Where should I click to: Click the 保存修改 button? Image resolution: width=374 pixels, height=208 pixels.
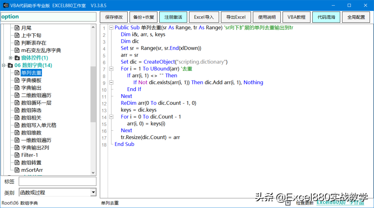coord(114,17)
